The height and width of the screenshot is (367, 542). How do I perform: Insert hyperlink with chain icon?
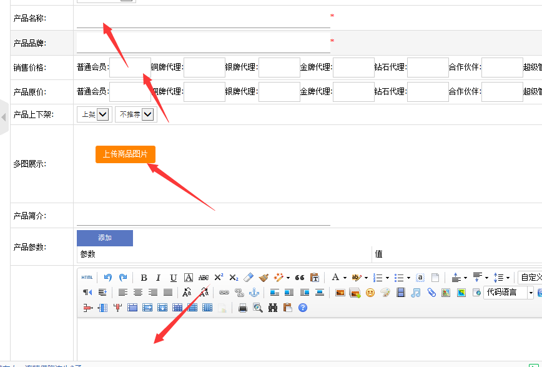point(224,293)
